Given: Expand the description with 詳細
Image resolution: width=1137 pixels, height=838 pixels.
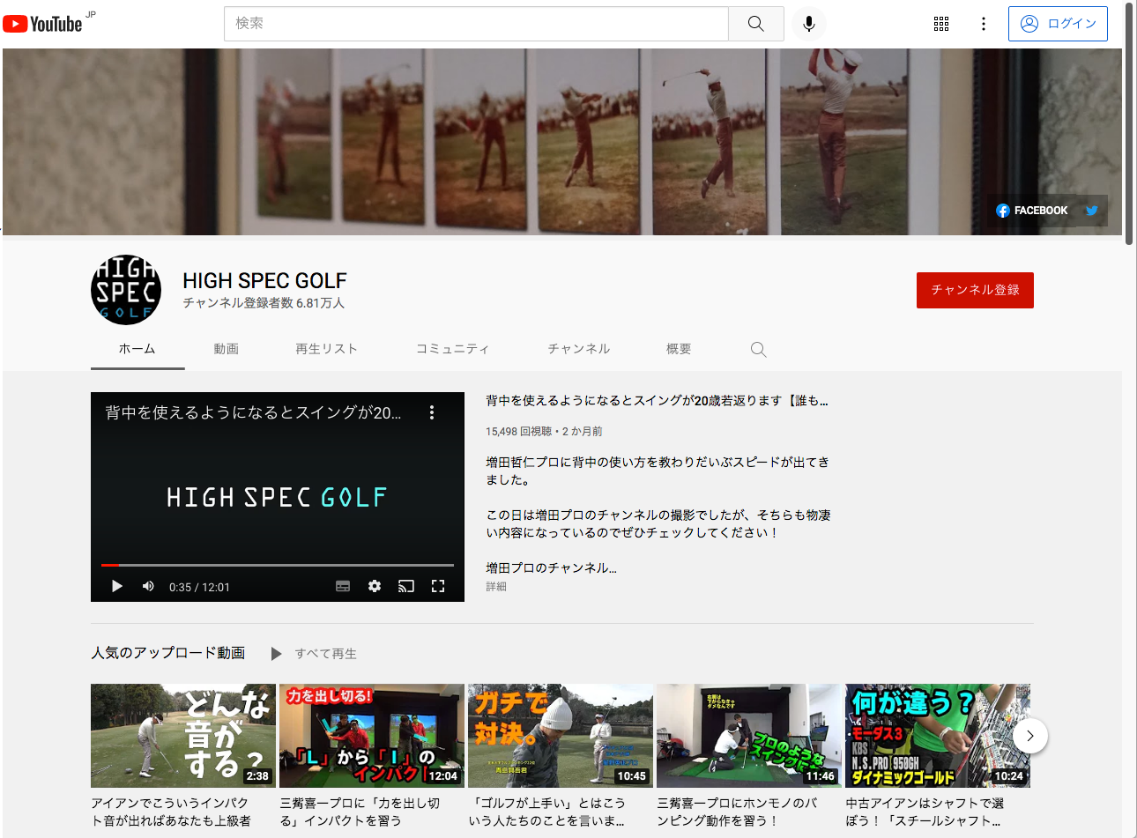Looking at the screenshot, I should [496, 587].
